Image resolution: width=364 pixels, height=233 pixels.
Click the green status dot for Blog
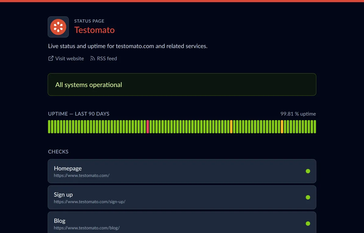[308, 224]
